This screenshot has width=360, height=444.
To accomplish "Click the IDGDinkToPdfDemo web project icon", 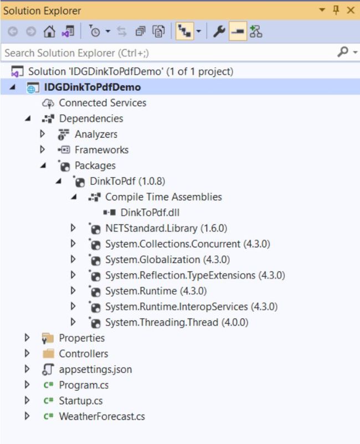I will pos(33,88).
